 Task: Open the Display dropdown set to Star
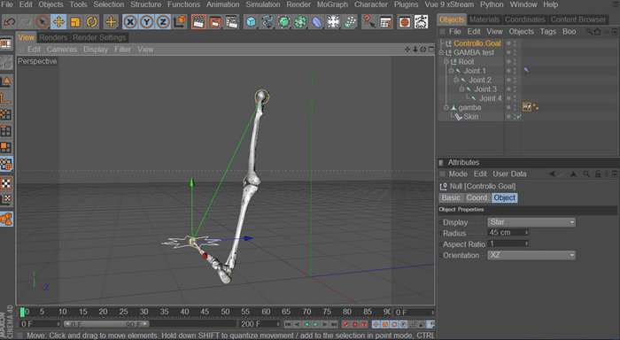point(531,222)
